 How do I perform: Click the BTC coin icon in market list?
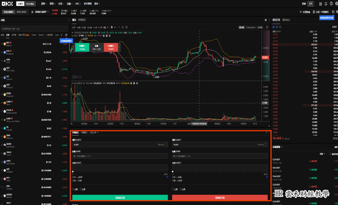coord(5,44)
